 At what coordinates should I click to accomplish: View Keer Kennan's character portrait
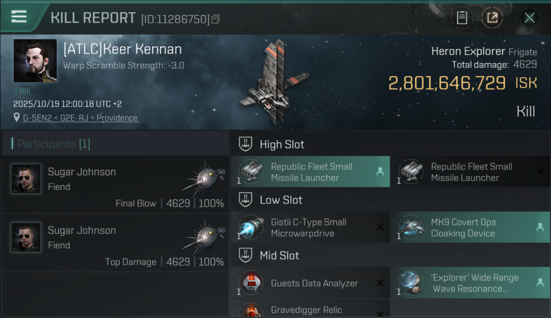(35, 61)
